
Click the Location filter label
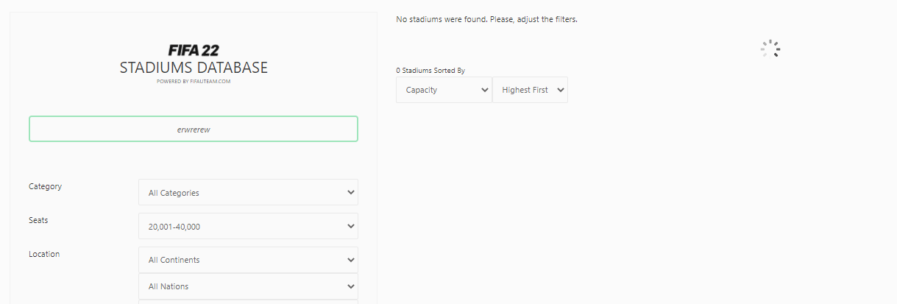pos(44,254)
